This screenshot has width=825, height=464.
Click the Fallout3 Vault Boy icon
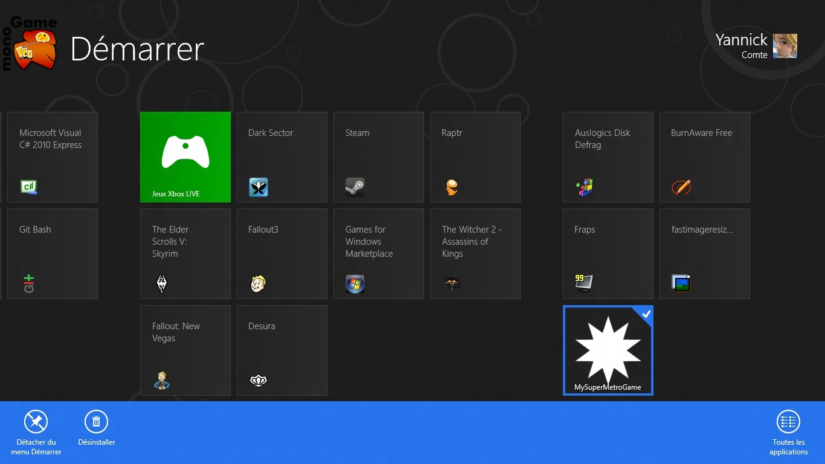click(258, 284)
